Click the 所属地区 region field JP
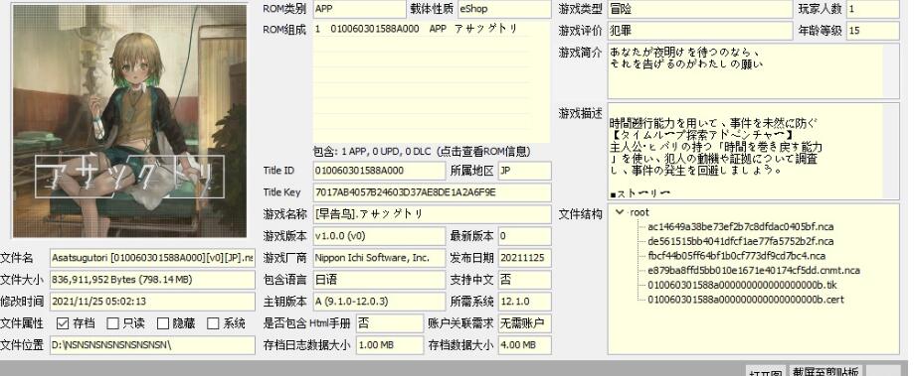914x376 pixels. [x=524, y=171]
